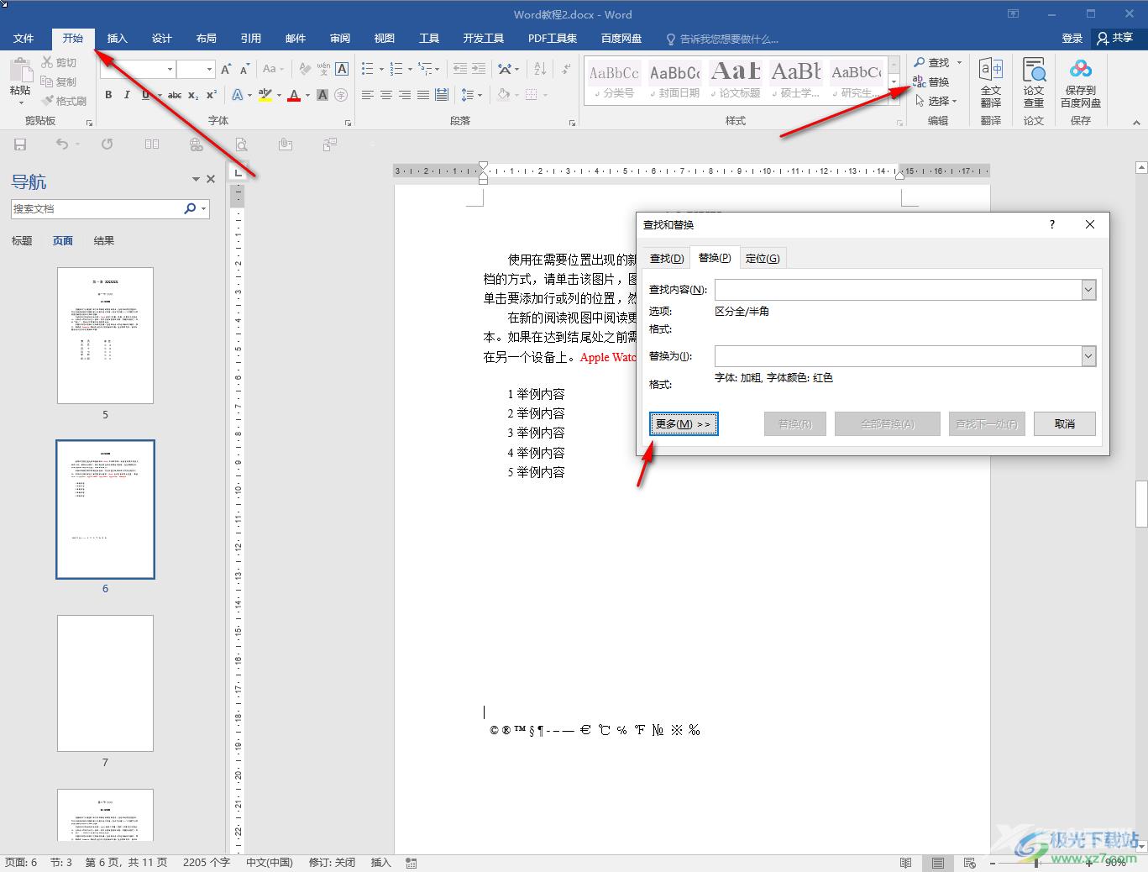
Task: Click the Sort A-Z icon
Action: 540,69
